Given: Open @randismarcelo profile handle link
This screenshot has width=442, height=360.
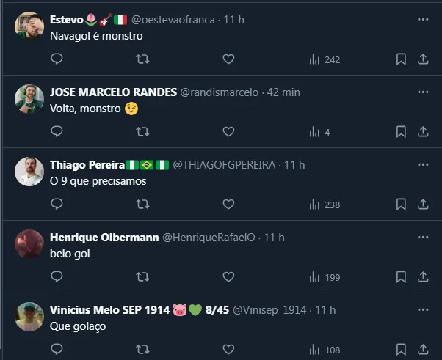Looking at the screenshot, I should [219, 92].
